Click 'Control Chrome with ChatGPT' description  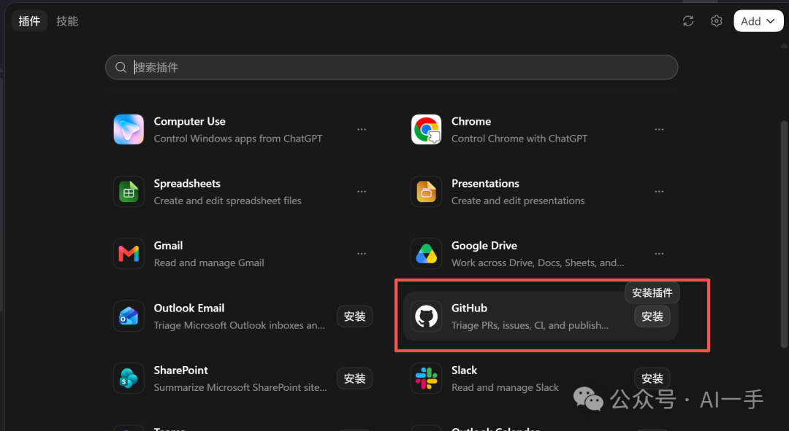(x=519, y=139)
